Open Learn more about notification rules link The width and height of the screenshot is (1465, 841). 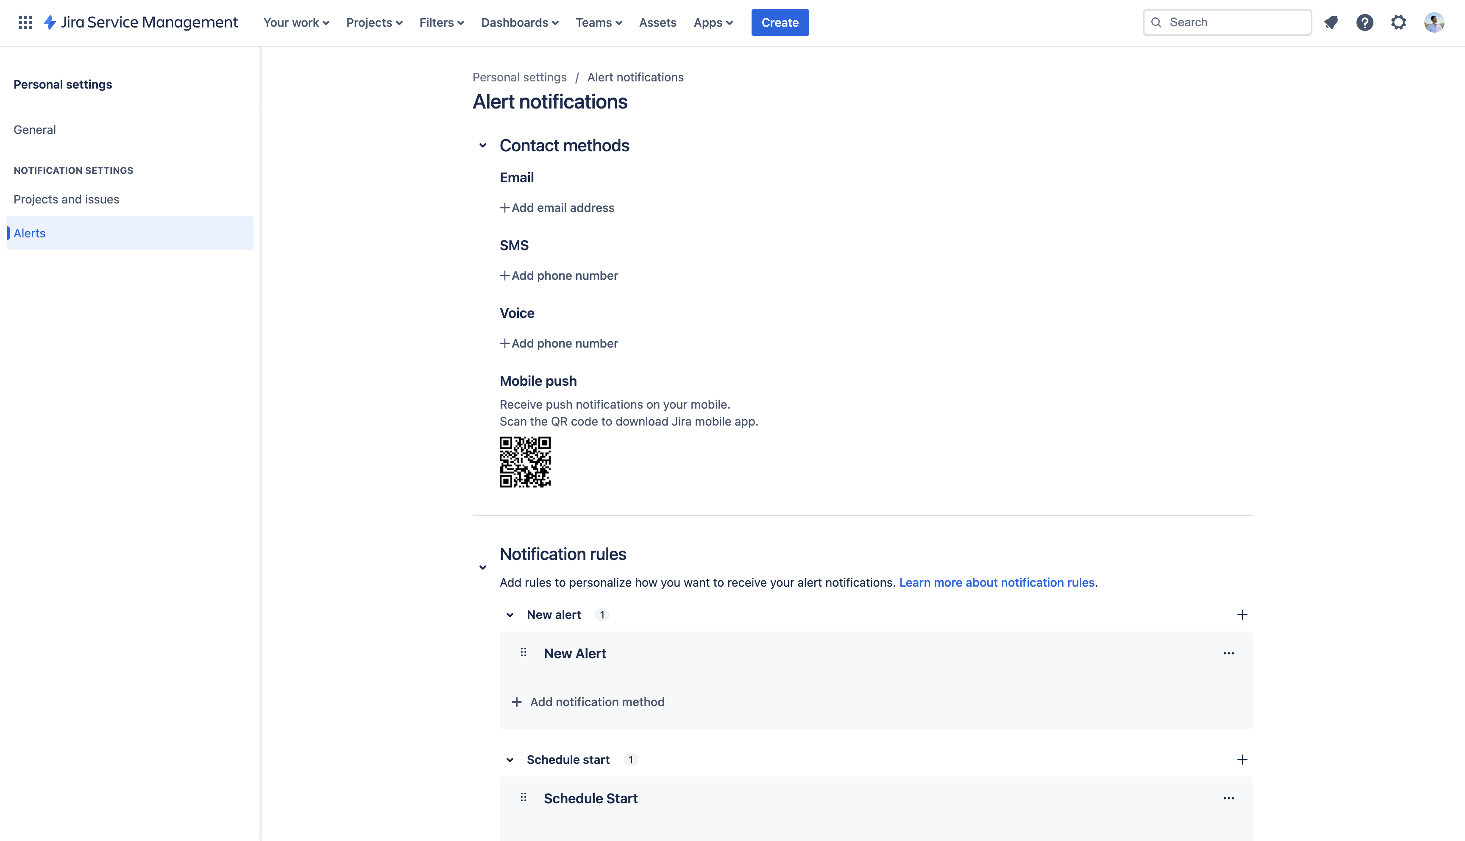coord(997,582)
